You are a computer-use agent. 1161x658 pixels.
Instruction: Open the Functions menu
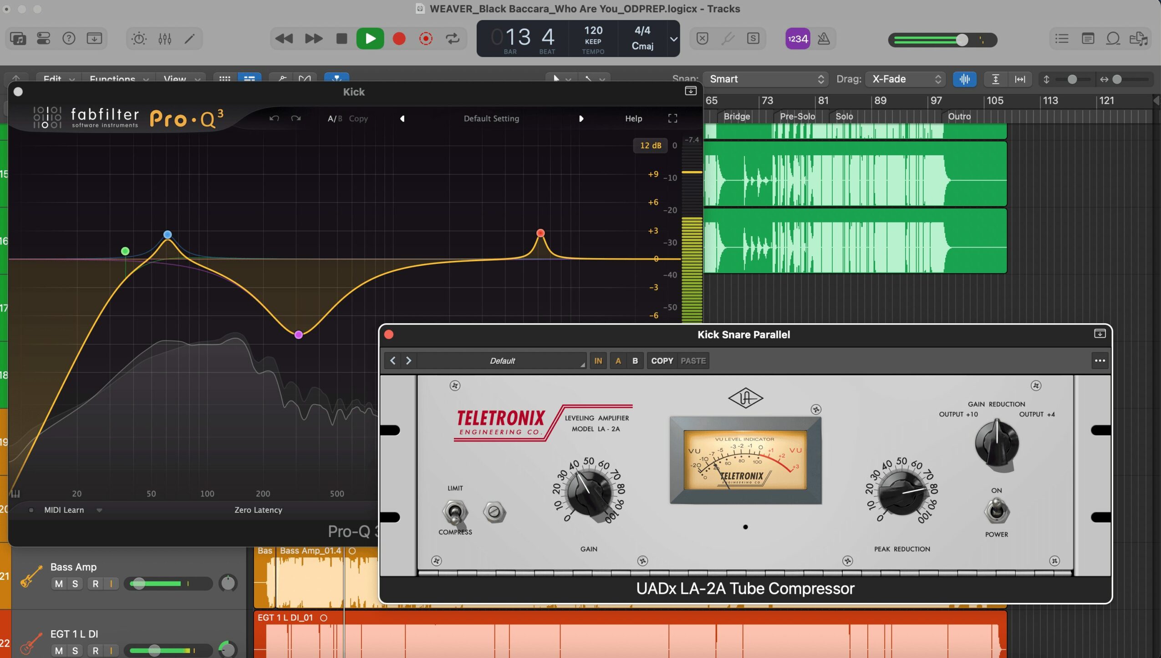tap(119, 78)
